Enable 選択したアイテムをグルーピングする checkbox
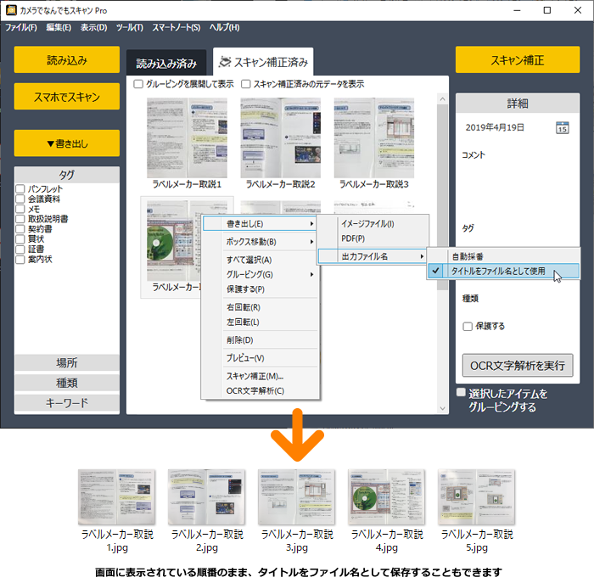The height and width of the screenshot is (583, 594). [461, 394]
